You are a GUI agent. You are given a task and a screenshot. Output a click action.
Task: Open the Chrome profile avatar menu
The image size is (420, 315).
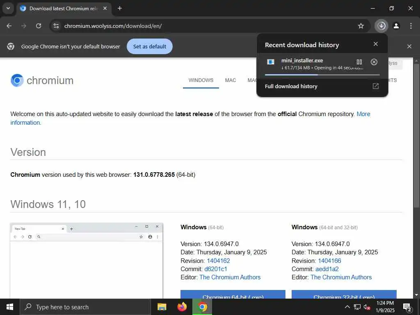[396, 26]
